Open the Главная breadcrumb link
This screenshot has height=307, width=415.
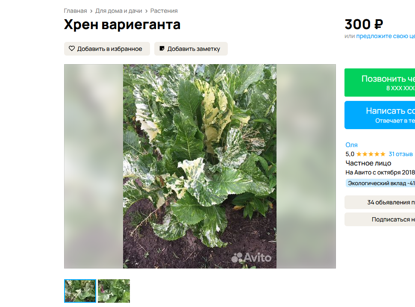(75, 11)
